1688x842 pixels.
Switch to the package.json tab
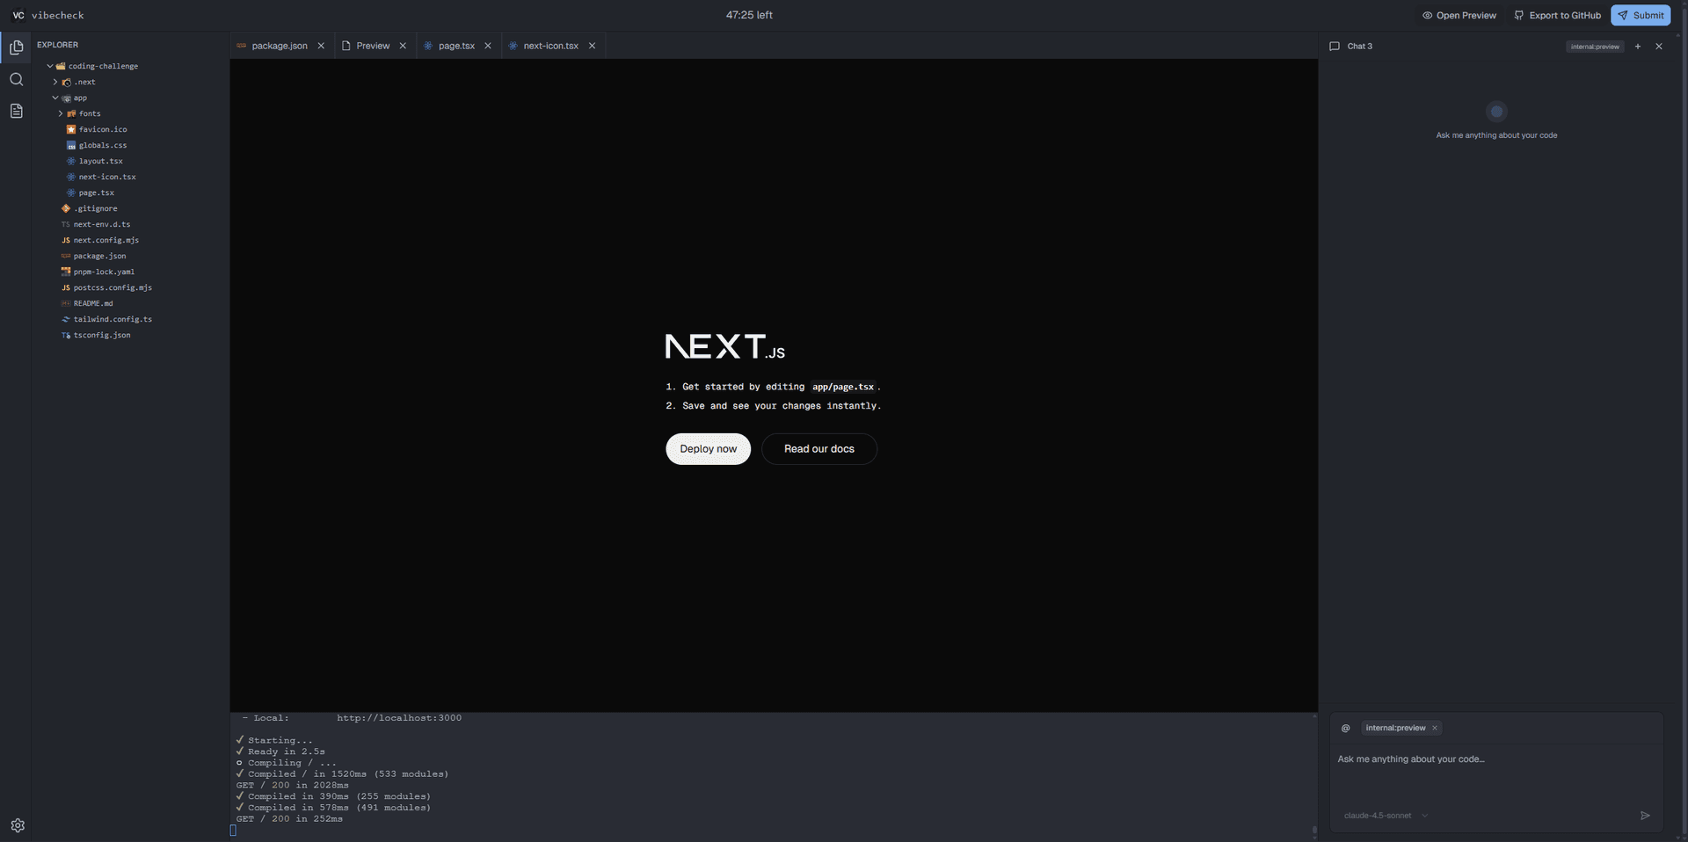click(x=280, y=46)
